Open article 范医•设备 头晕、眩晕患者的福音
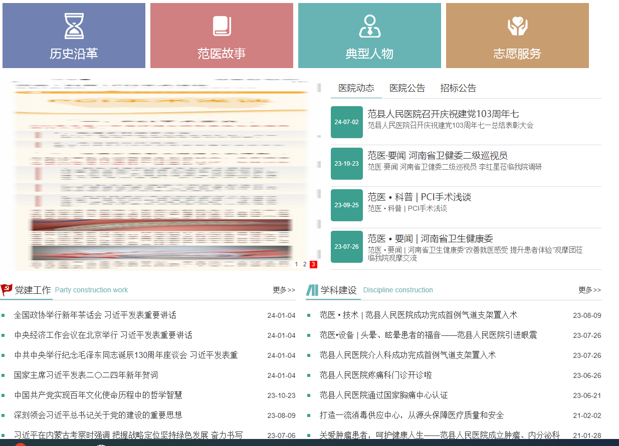The height and width of the screenshot is (446, 619). point(429,335)
